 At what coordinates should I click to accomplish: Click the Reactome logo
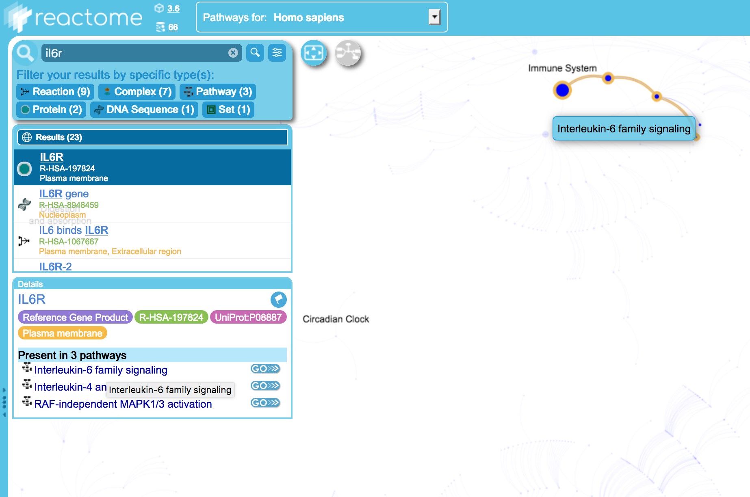(x=73, y=17)
